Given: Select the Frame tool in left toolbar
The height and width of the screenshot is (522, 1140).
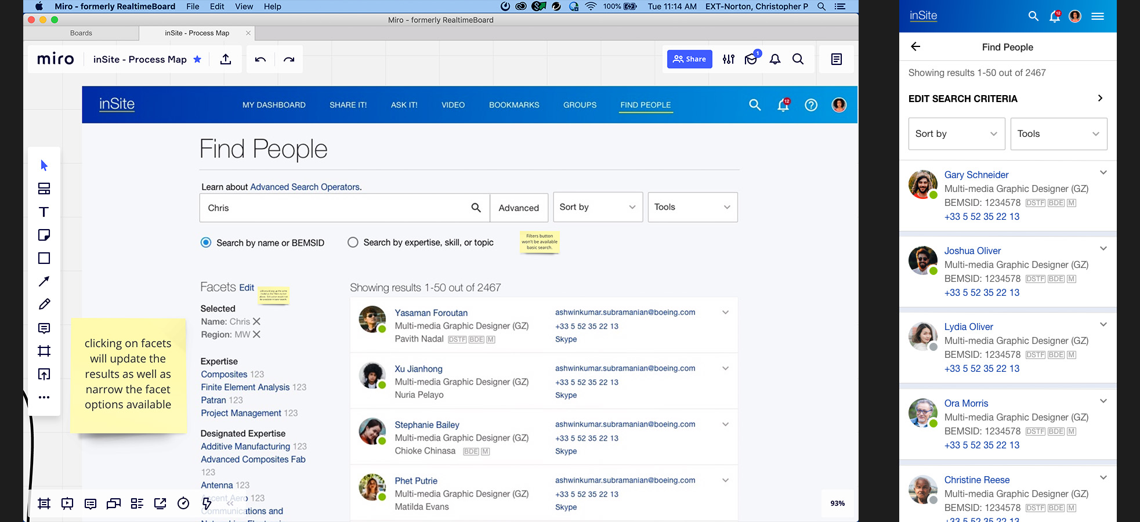Looking at the screenshot, I should [44, 351].
